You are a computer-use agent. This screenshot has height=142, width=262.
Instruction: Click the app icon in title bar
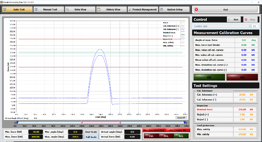[x=1, y=2]
